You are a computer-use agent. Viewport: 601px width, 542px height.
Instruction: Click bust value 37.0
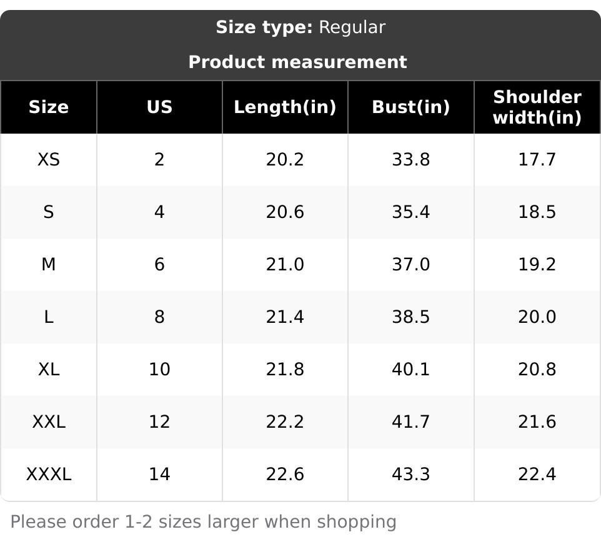[410, 265]
